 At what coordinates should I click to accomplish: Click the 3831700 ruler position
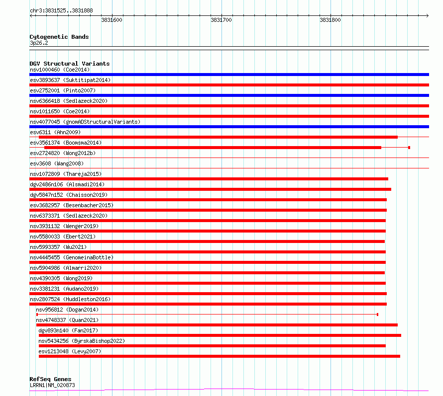[x=221, y=20]
